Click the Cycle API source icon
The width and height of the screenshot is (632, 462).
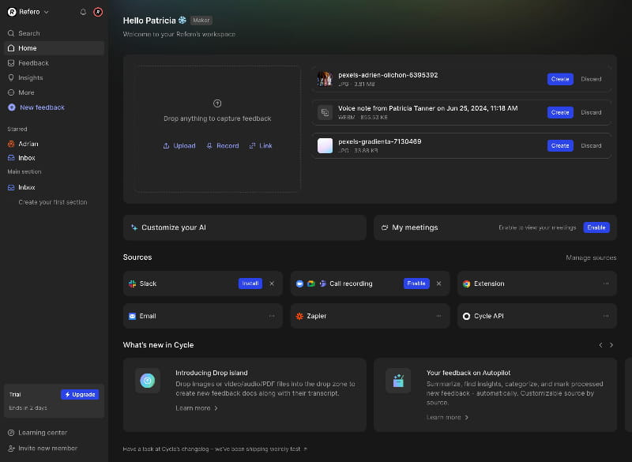466,316
